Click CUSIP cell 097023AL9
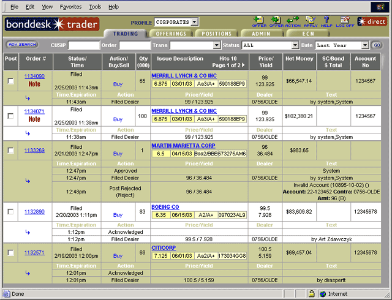The image size is (392, 300). point(232,215)
